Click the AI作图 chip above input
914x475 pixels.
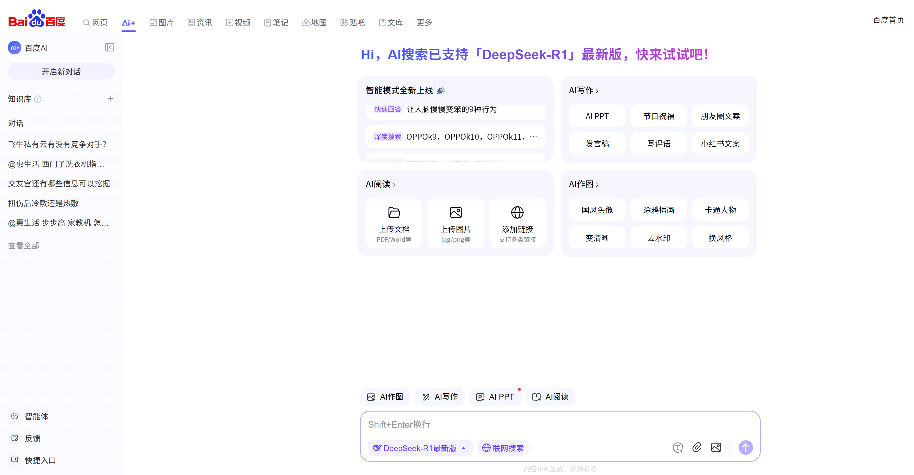(x=385, y=396)
